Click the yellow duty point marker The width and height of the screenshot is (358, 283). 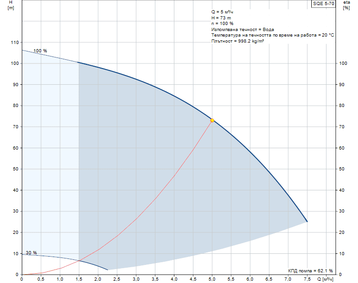coord(212,120)
